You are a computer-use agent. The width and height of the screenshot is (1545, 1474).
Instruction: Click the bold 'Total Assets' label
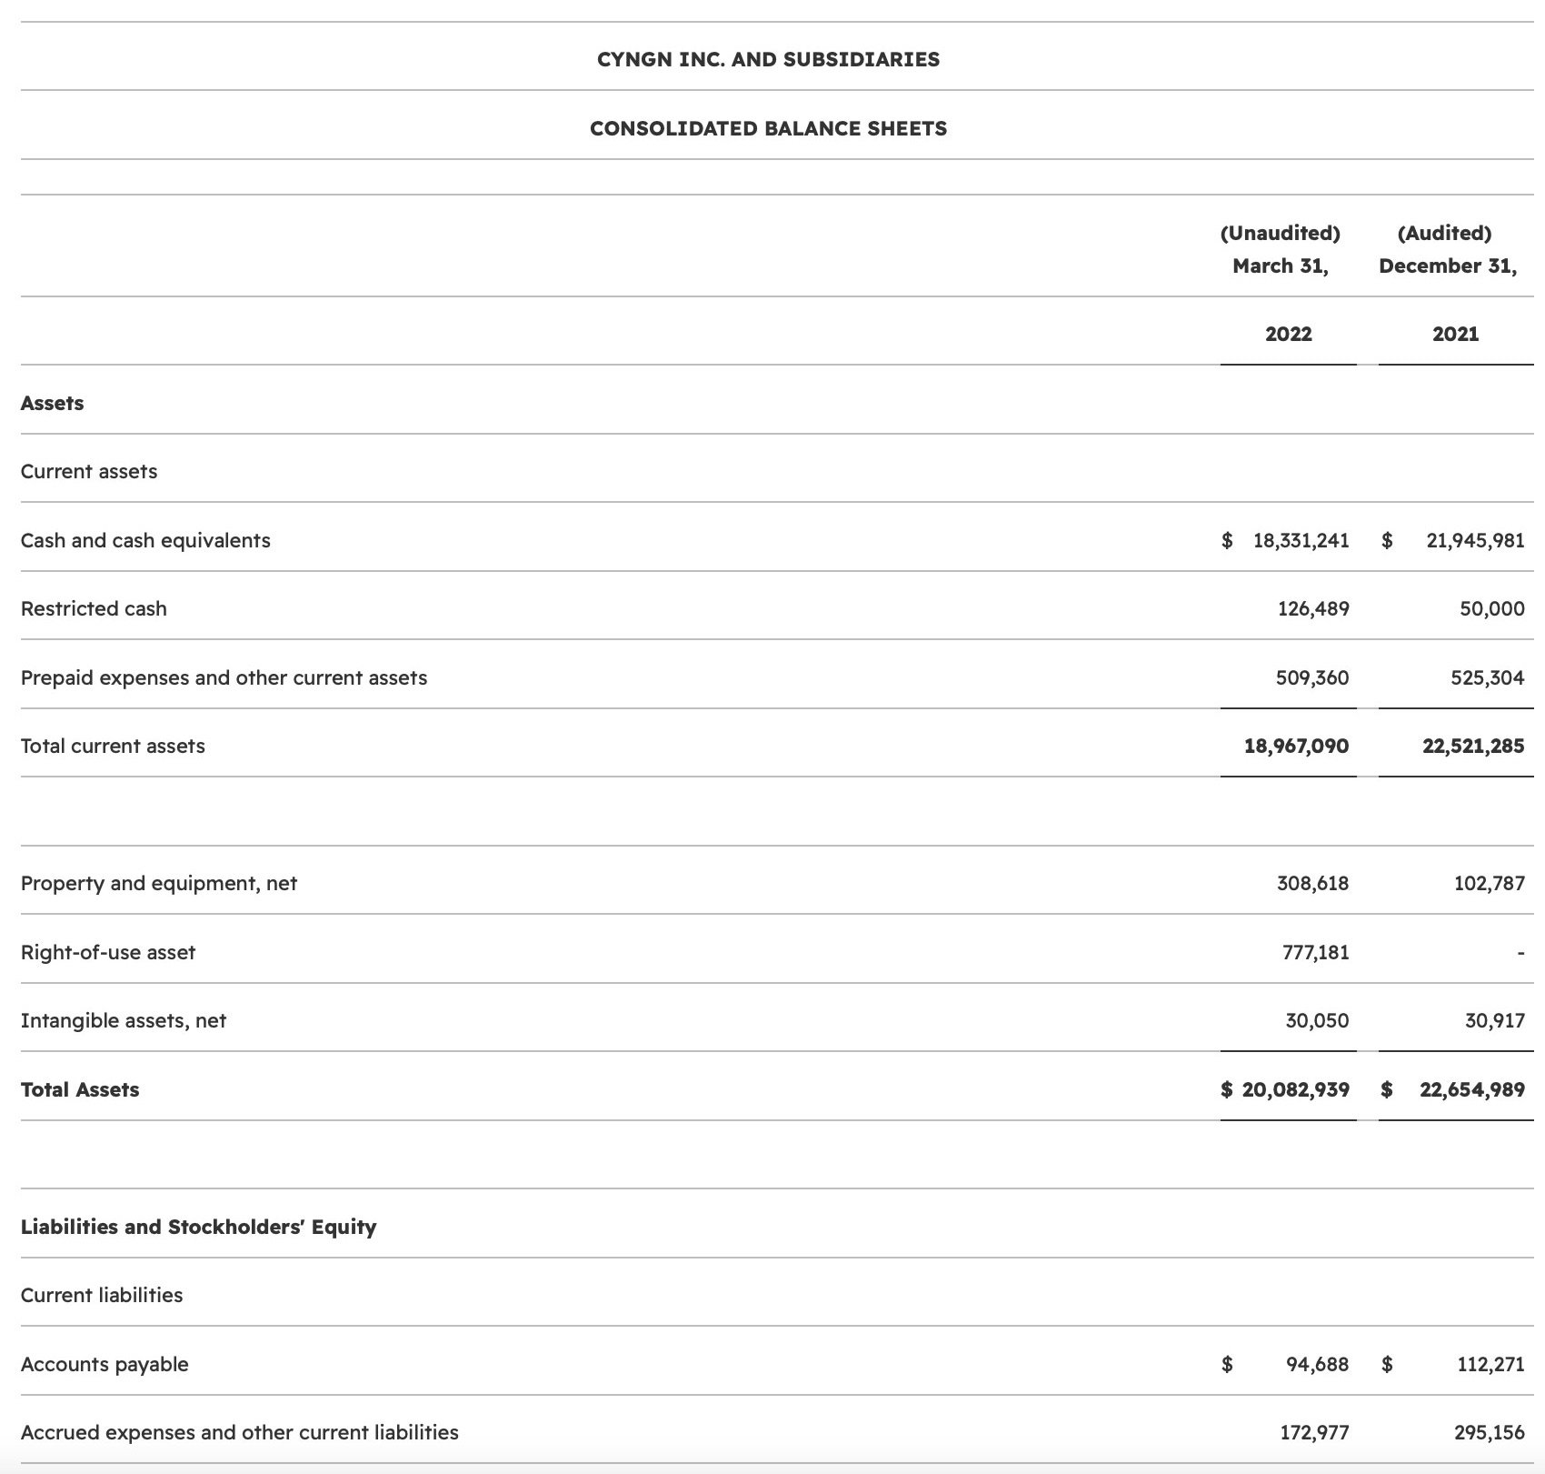80,1089
